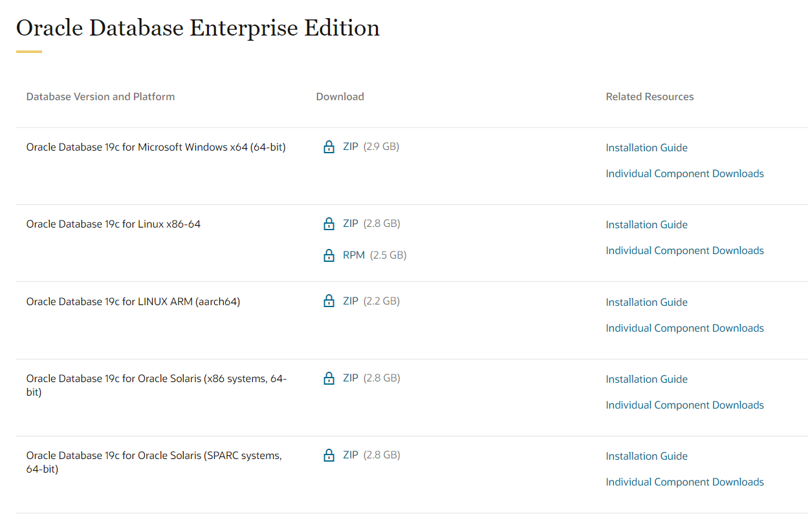This screenshot has height=514, width=808.
Task: Download ZIP for LINUX ARM (aarch64)
Action: [x=351, y=301]
